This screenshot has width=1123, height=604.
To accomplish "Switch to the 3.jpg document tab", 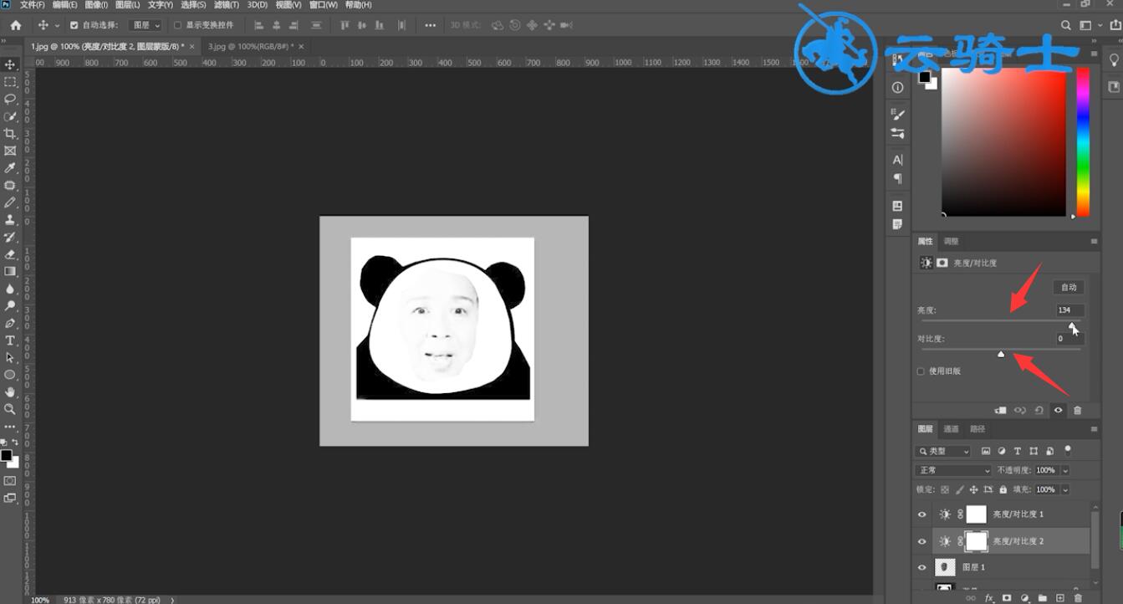I will [x=250, y=46].
